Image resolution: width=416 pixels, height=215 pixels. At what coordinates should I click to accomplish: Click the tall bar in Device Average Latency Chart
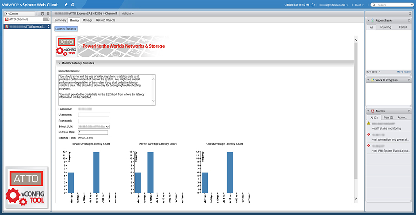click(97, 173)
